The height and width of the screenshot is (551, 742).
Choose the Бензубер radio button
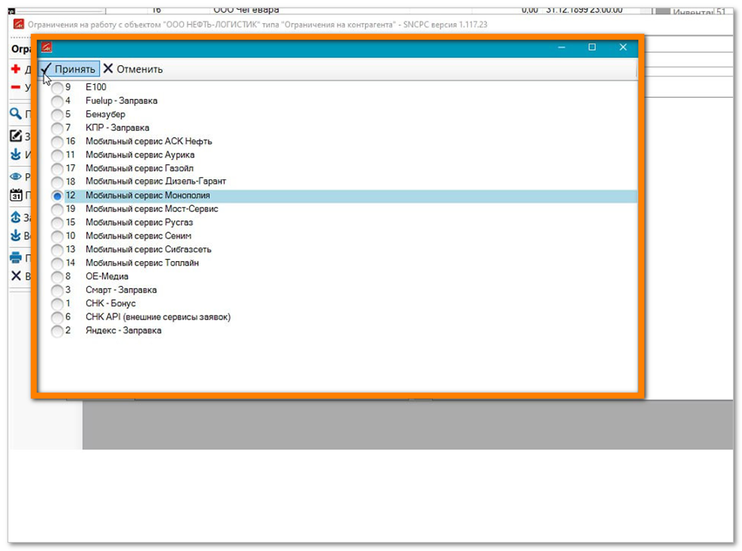pyautogui.click(x=58, y=114)
